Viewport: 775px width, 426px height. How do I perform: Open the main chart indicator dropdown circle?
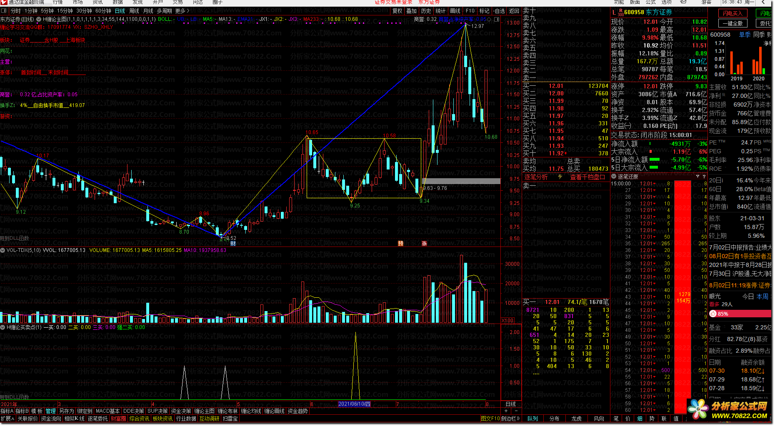pyautogui.click(x=39, y=19)
